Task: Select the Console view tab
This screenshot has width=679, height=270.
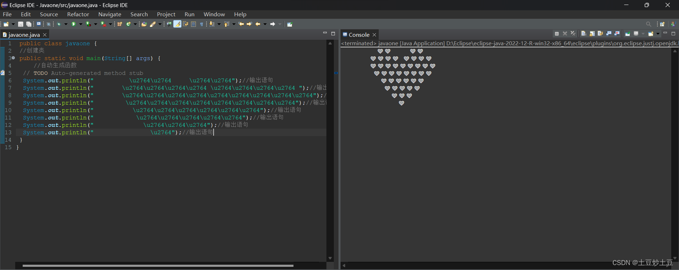Action: [359, 35]
